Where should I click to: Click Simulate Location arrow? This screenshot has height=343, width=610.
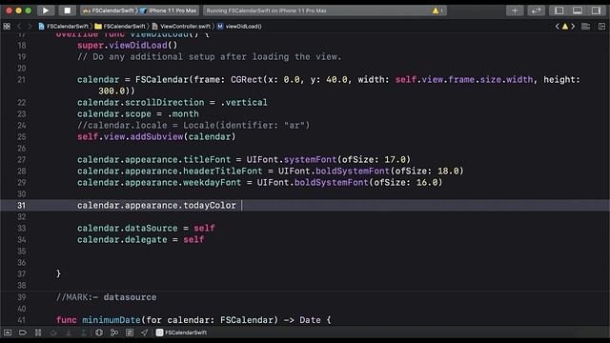click(x=144, y=333)
